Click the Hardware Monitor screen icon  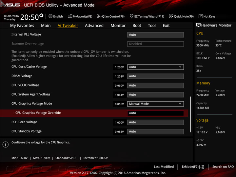tap(198, 25)
